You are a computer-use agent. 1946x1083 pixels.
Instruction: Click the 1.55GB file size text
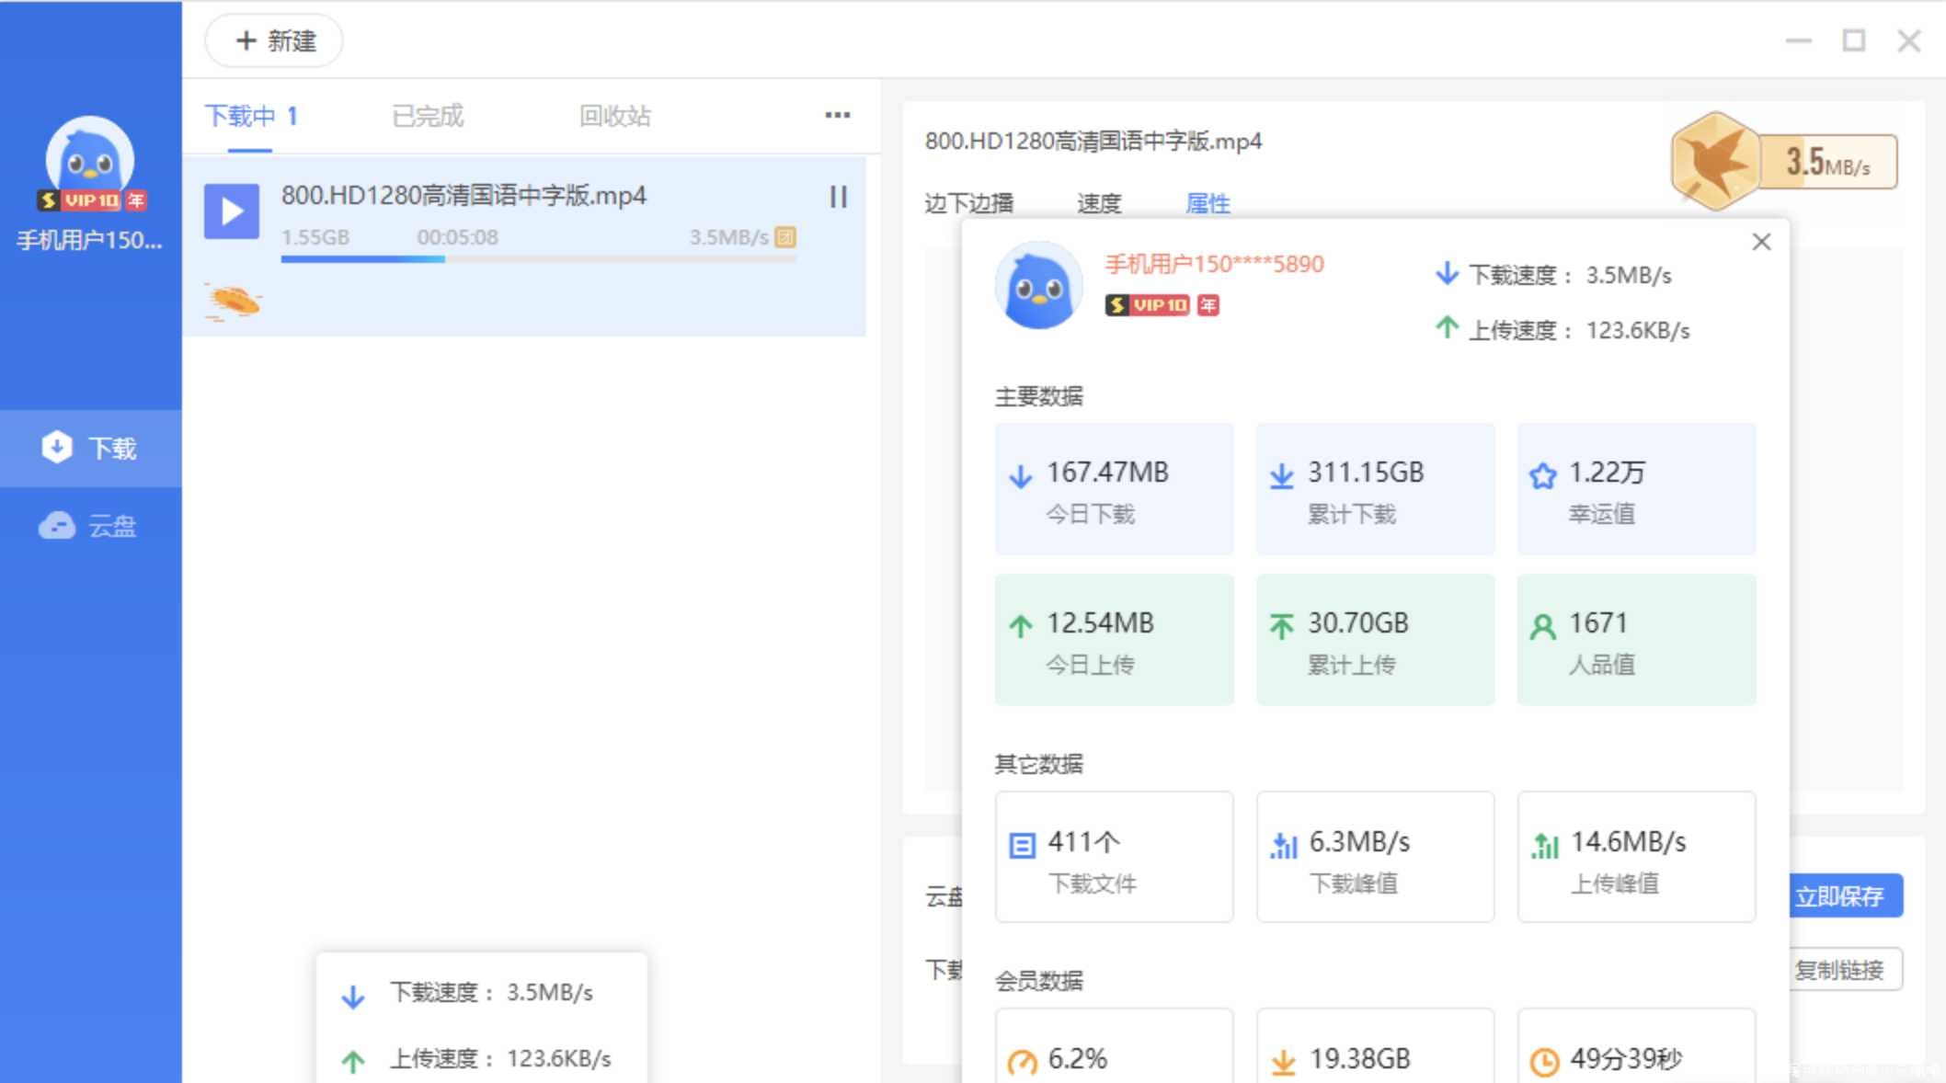[315, 237]
